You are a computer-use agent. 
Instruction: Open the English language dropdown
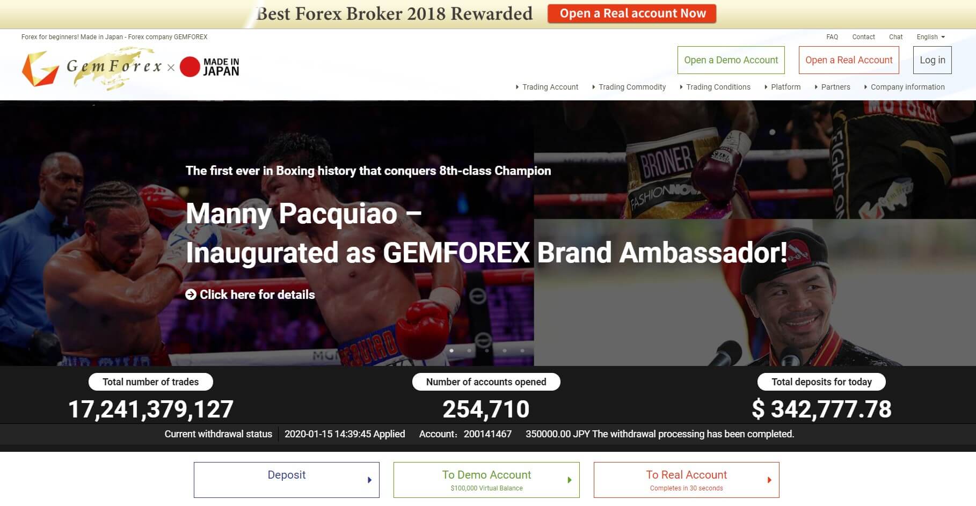[930, 37]
